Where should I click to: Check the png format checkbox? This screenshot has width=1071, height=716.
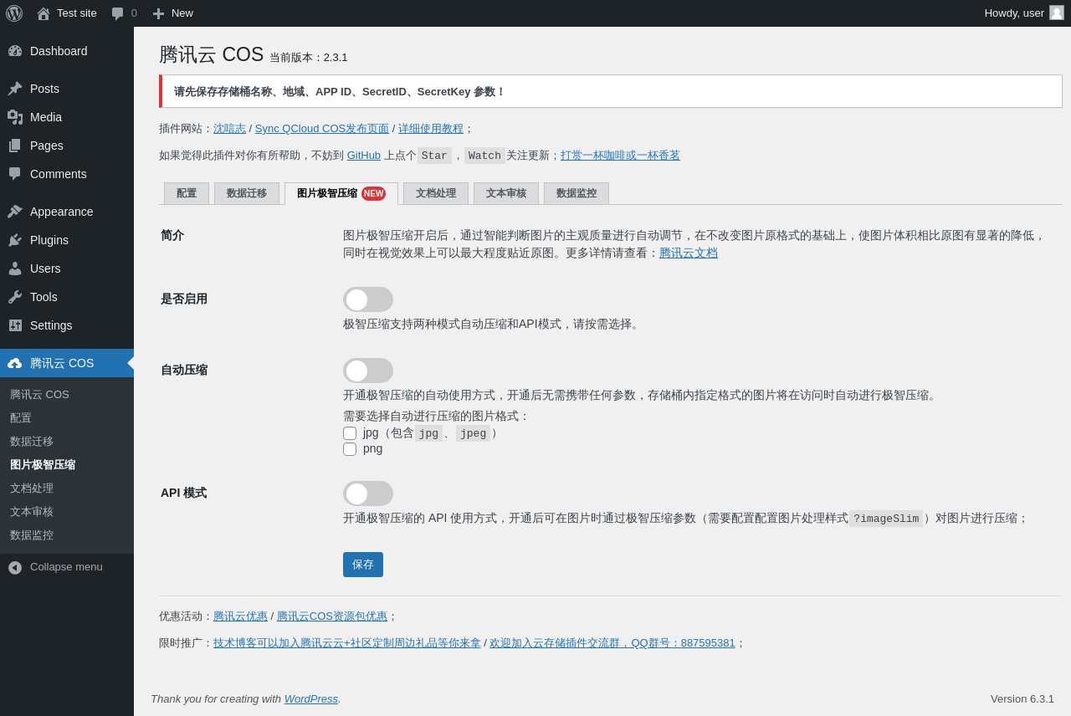coord(350,449)
